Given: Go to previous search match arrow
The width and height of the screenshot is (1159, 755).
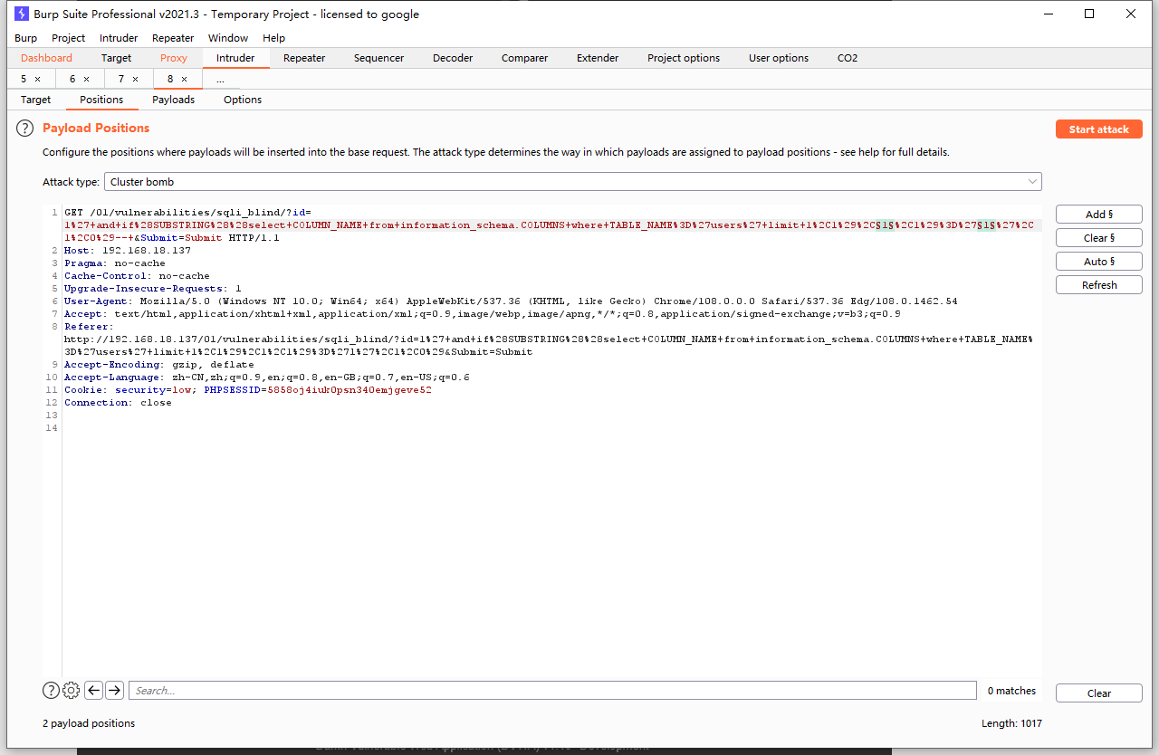Looking at the screenshot, I should pos(93,691).
